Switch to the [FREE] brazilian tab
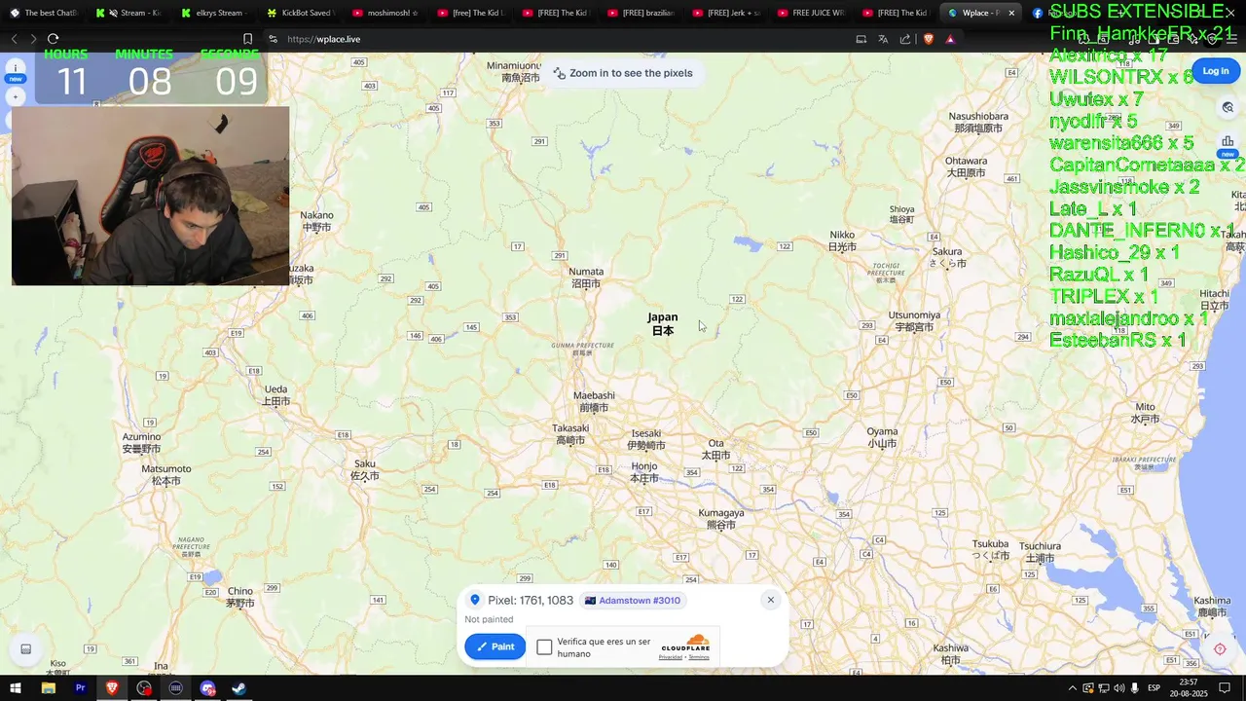The image size is (1246, 701). coord(640,13)
